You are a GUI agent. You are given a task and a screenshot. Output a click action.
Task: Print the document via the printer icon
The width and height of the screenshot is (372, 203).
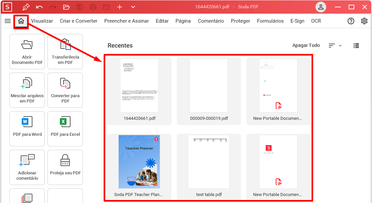click(x=93, y=7)
